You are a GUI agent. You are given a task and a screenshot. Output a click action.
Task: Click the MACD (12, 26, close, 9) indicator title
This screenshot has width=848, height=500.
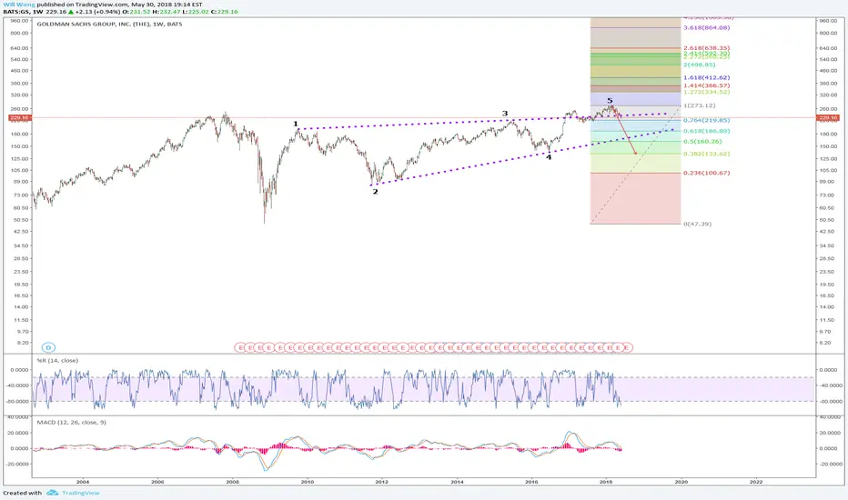[71, 422]
